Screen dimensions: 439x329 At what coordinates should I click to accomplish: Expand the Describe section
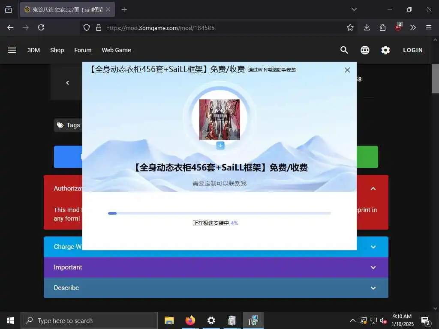pos(216,287)
